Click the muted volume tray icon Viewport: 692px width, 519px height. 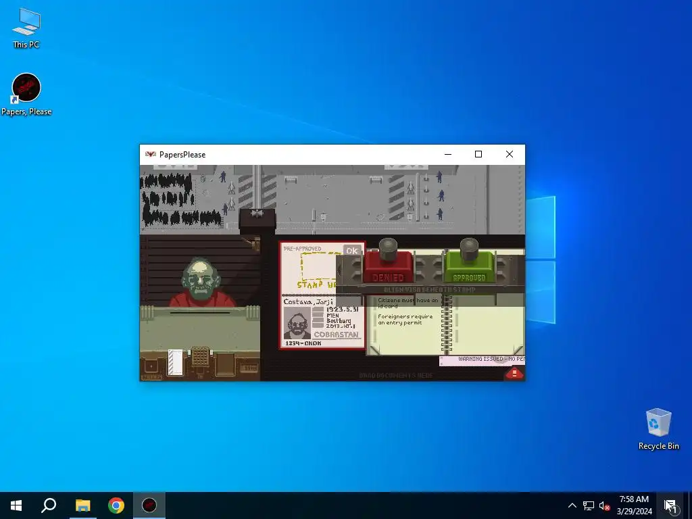[604, 505]
